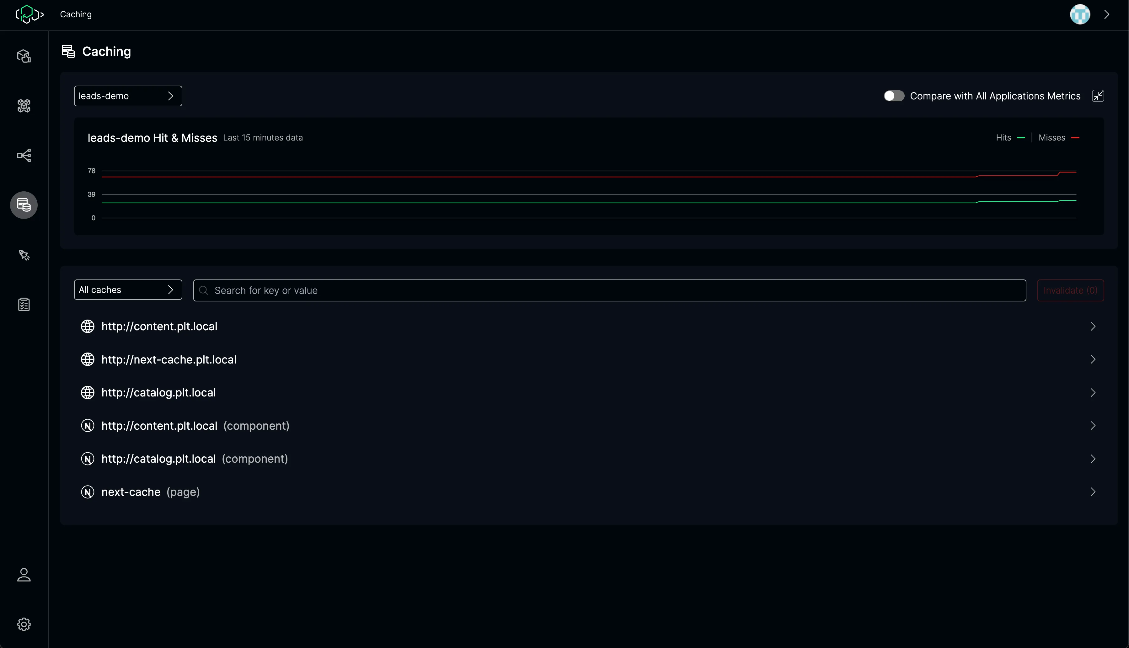Image resolution: width=1129 pixels, height=648 pixels.
Task: Select the highlighted Caching icon in the sidebar
Action: (x=24, y=205)
